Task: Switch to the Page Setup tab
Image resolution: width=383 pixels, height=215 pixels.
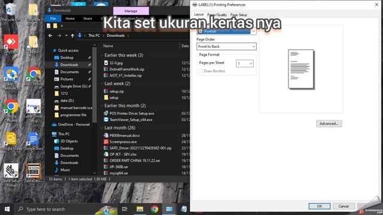Action: pos(239,15)
